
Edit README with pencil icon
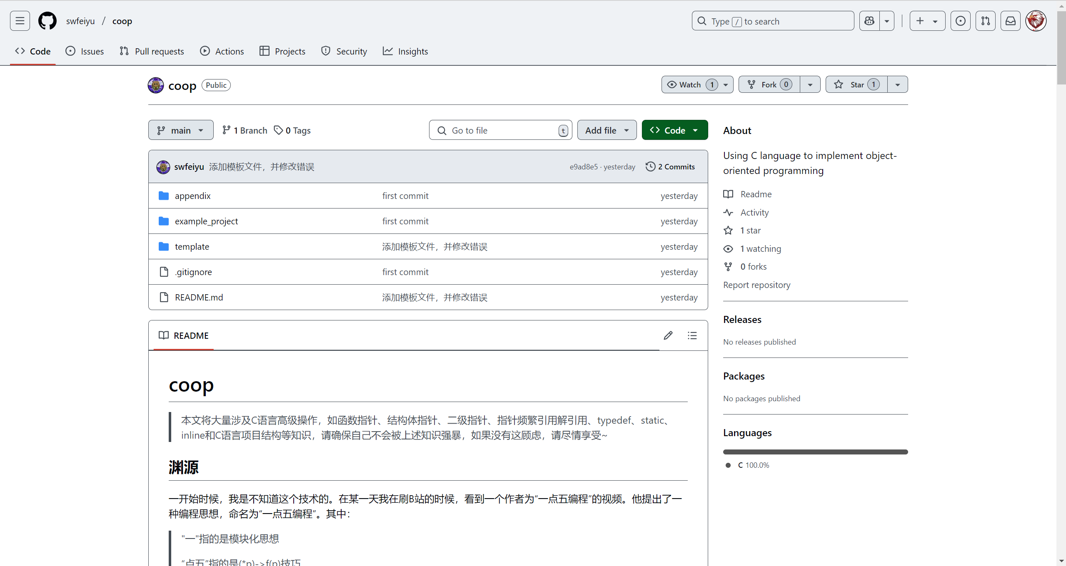[668, 335]
